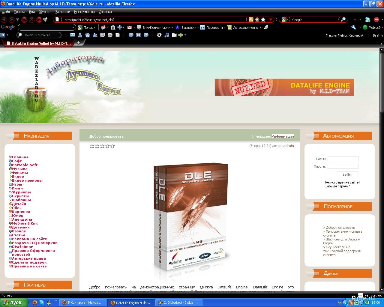384x307 pixels.
Task: Rate the post with the fifth star
Action: 112,146
